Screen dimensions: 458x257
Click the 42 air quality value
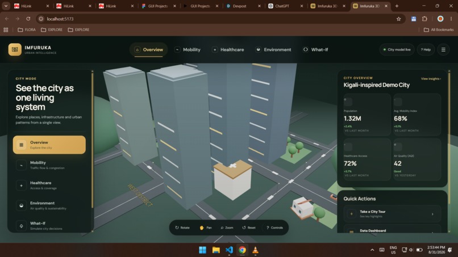pyautogui.click(x=398, y=163)
